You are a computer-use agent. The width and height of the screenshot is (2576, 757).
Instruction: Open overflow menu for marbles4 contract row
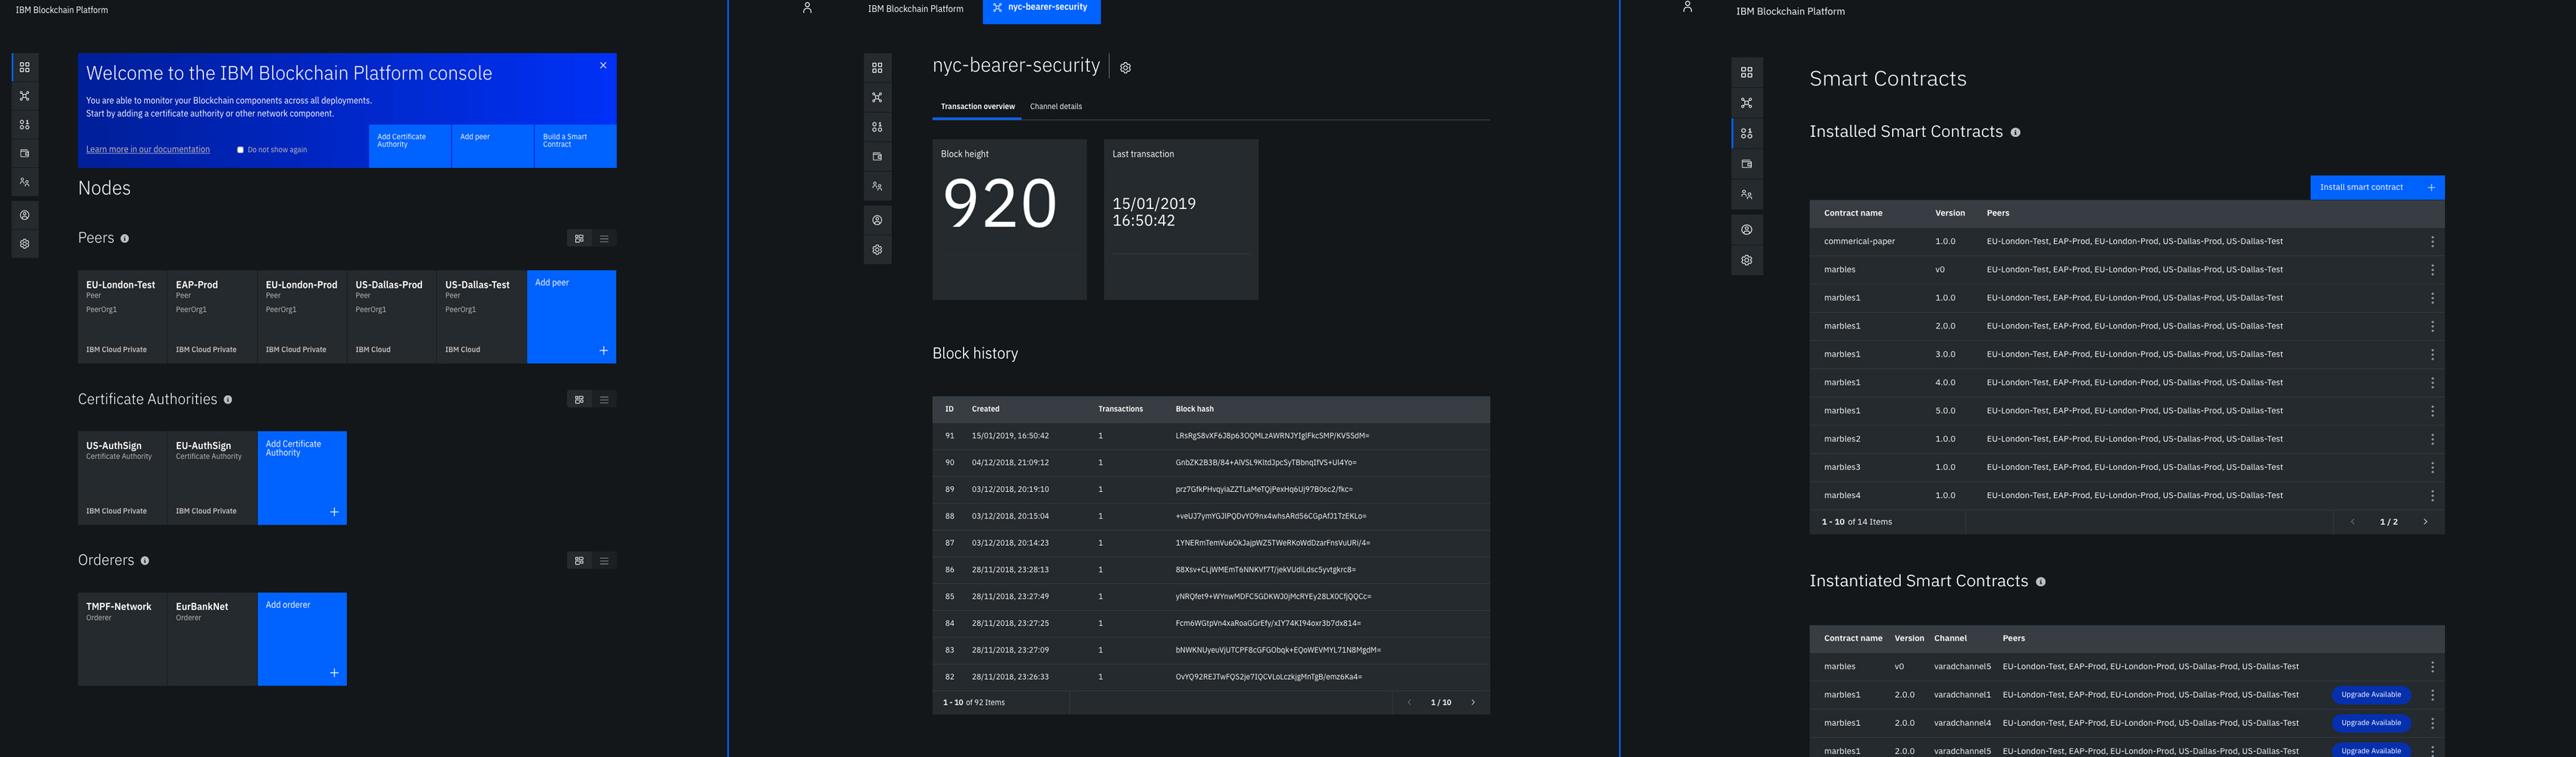coord(2432,495)
